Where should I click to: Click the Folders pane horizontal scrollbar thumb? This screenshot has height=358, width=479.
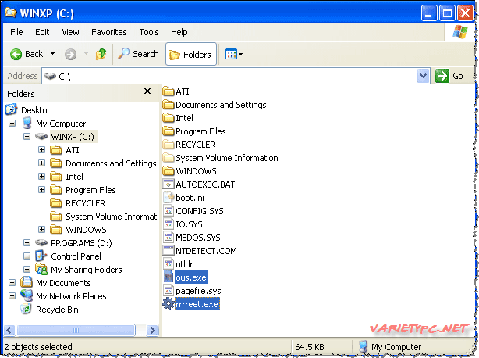(76, 330)
